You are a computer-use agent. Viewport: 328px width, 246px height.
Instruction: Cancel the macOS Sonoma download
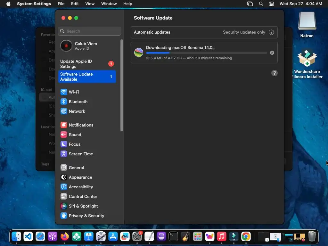point(272,53)
